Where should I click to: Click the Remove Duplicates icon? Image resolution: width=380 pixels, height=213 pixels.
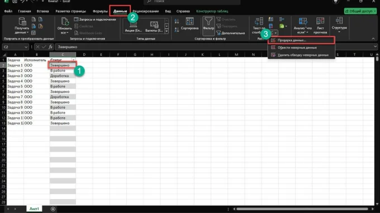coord(270,26)
